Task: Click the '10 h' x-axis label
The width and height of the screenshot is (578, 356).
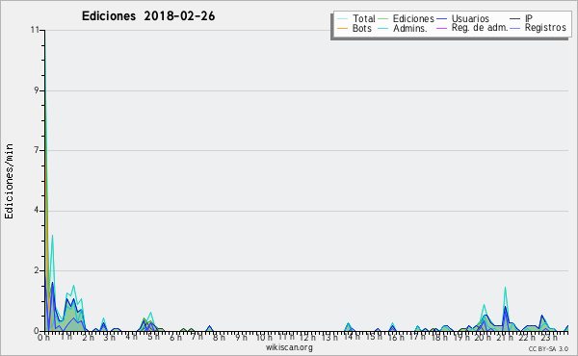Action: point(264,337)
